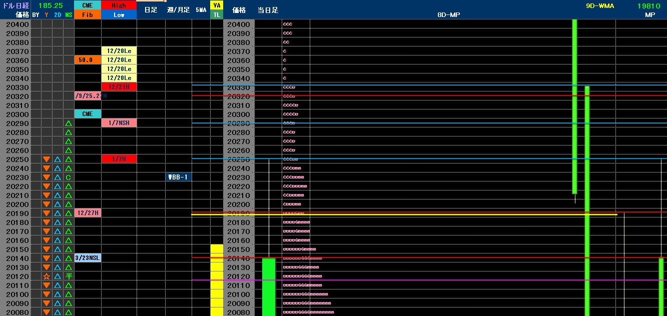Screen dimensions: 667x316
Task: Click the 12/20Le cell in row 20370
Action: (x=119, y=51)
